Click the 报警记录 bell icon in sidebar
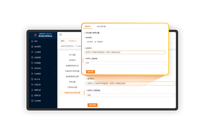This screenshot has width=198, height=132. click(32, 90)
